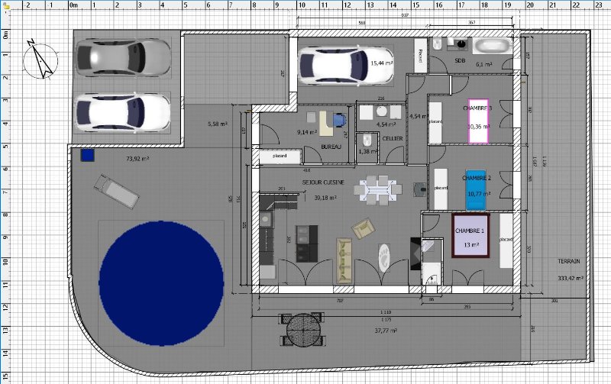Click the 'BUREAU' room label
This screenshot has height=384, width=611.
tap(331, 147)
